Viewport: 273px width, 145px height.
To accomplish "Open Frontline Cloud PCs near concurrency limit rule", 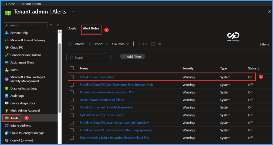I will click(x=115, y=123).
